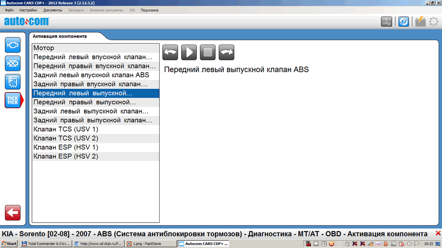Select Клапан ESP (HSV 1)

coord(96,147)
